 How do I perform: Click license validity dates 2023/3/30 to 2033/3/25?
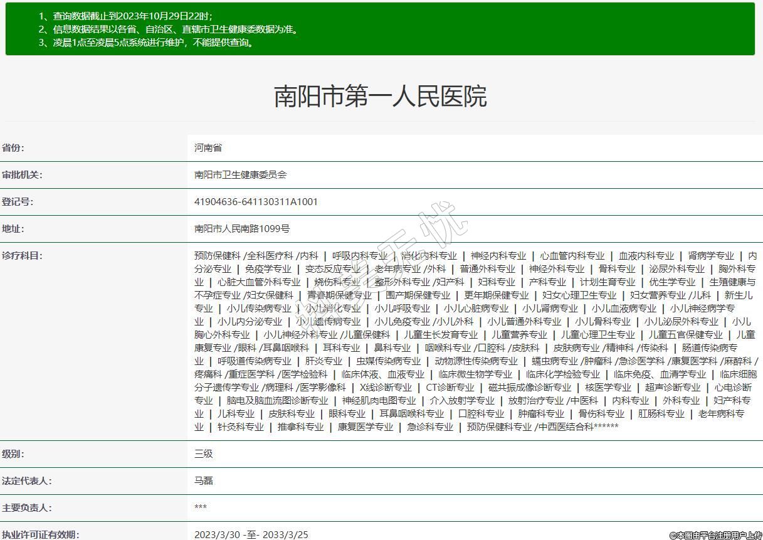pos(251,534)
